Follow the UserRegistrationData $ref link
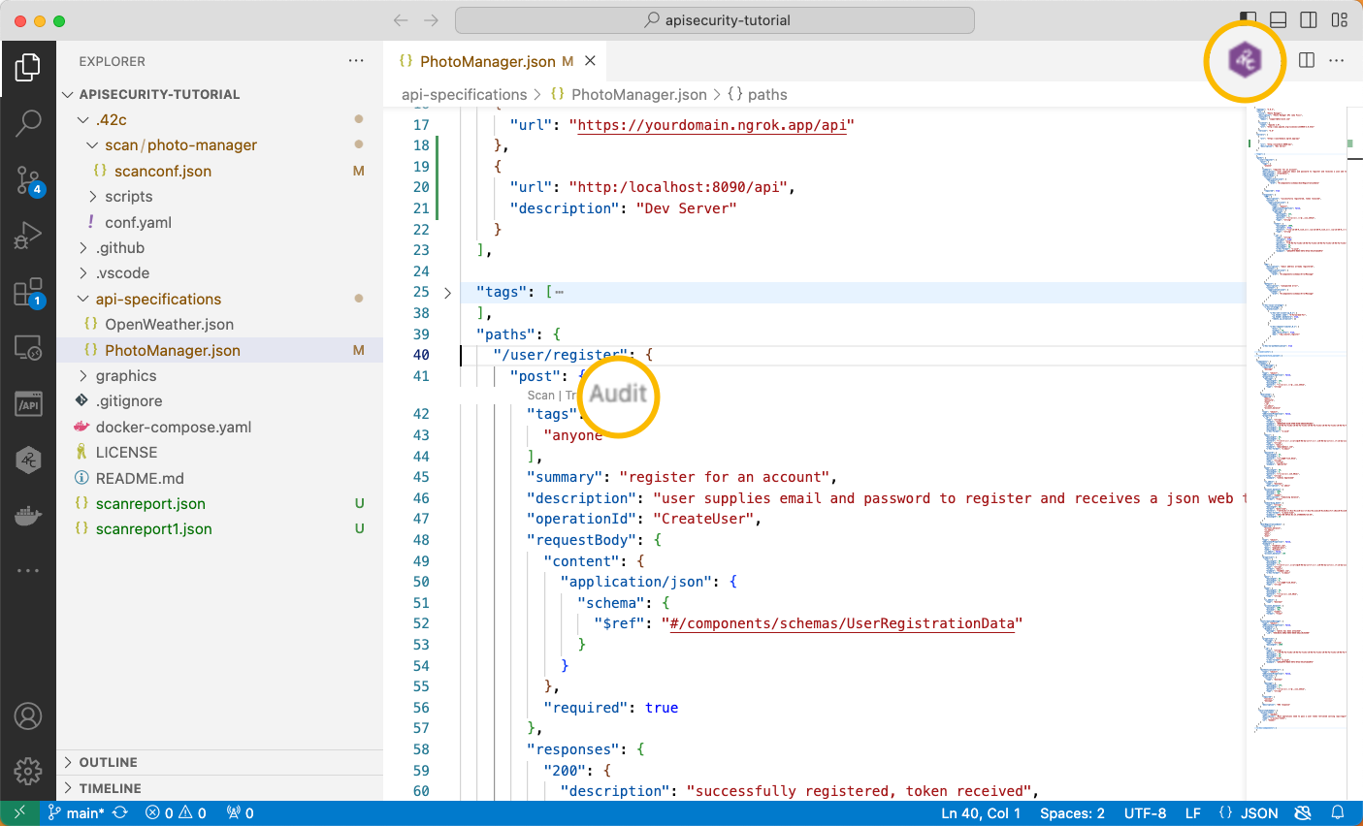The image size is (1363, 826). (842, 623)
